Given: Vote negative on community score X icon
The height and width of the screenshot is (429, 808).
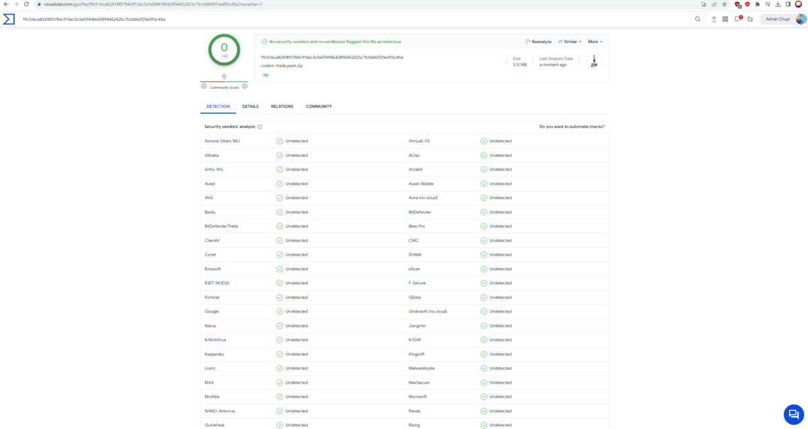Looking at the screenshot, I should (x=204, y=86).
